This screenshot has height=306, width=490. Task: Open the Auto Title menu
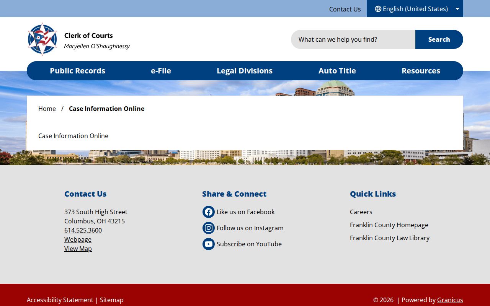point(337,71)
